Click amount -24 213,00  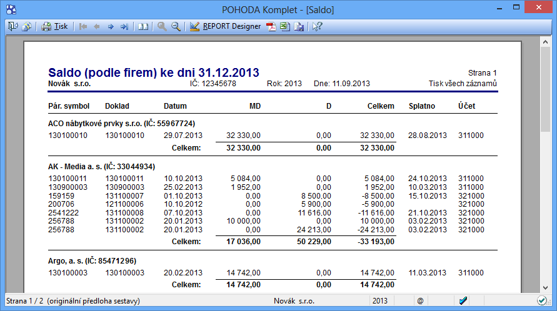[376, 230]
